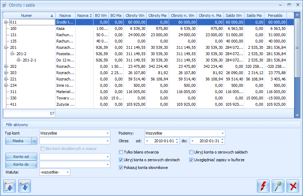The height and width of the screenshot is (196, 303).
Task: Increment the Okres od date spinner up
Action: 177,139
